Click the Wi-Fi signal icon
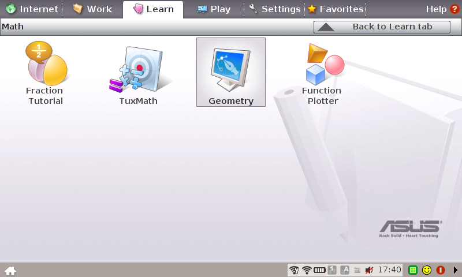 point(307,269)
